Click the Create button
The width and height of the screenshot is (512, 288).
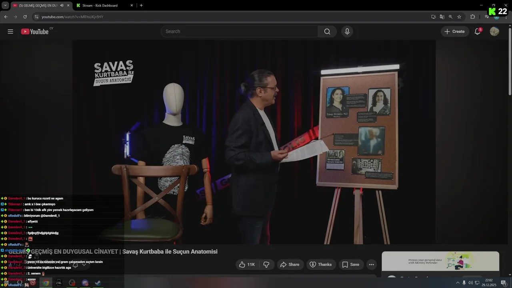pos(455,32)
